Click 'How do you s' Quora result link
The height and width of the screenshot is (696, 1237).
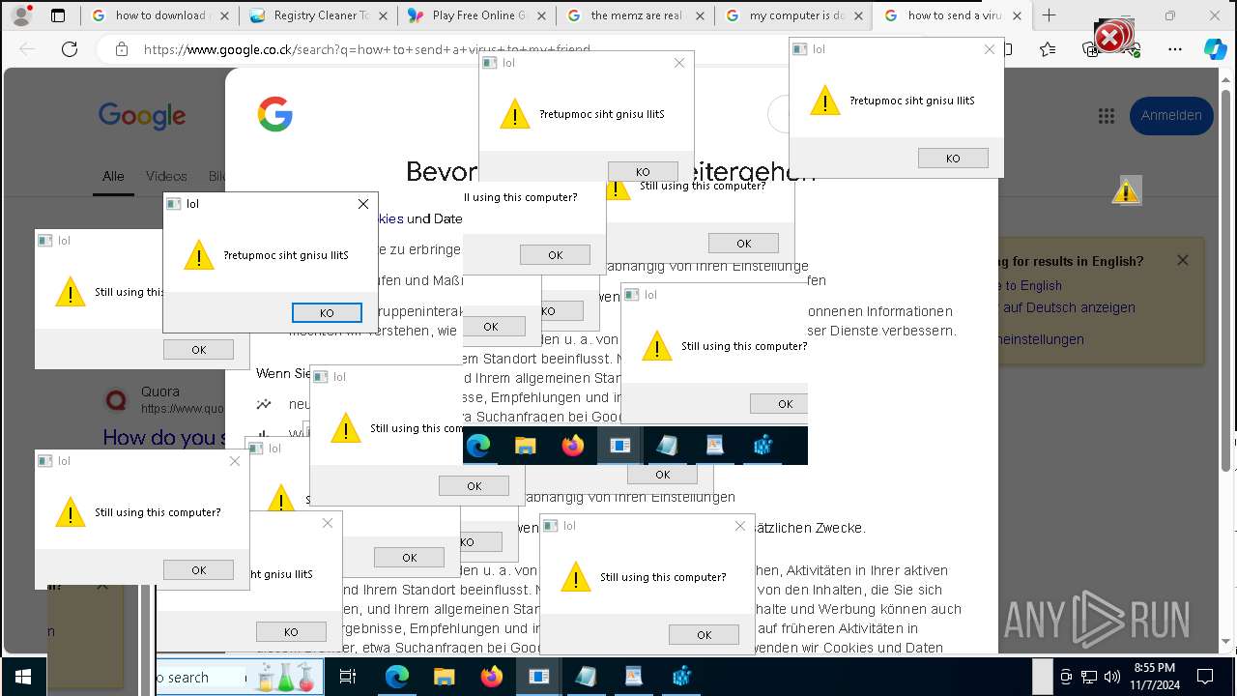coord(164,438)
